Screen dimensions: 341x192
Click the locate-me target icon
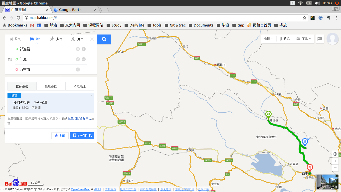(335, 154)
